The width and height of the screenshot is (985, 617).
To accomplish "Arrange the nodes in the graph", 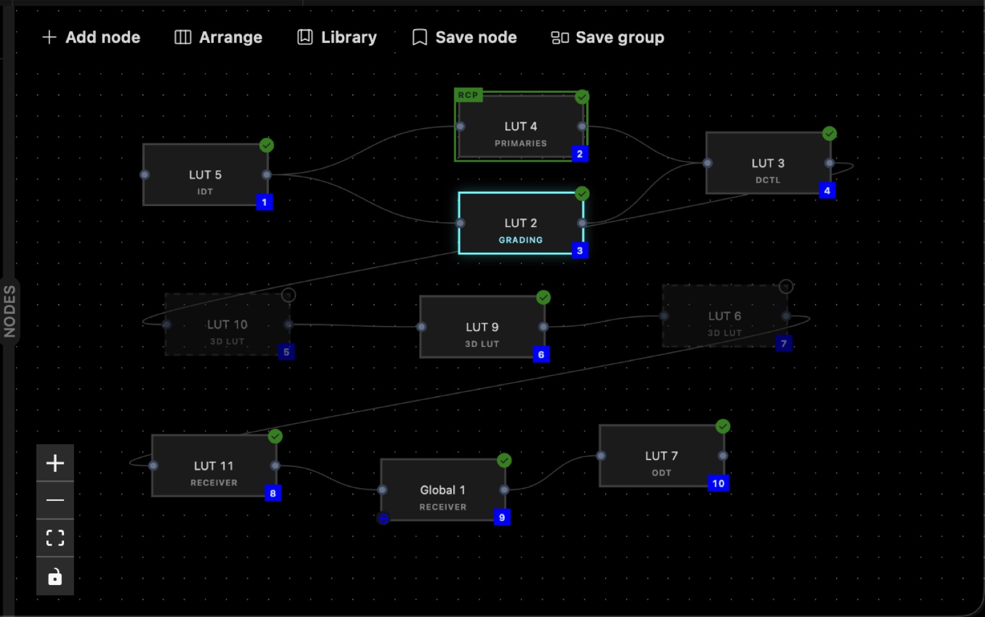I will pyautogui.click(x=219, y=38).
